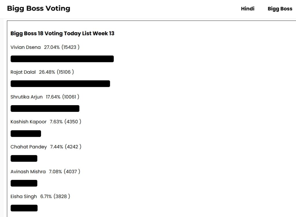This screenshot has height=217, width=296.
Task: Click the Shrutika Arjun vote bar
Action: (45, 108)
